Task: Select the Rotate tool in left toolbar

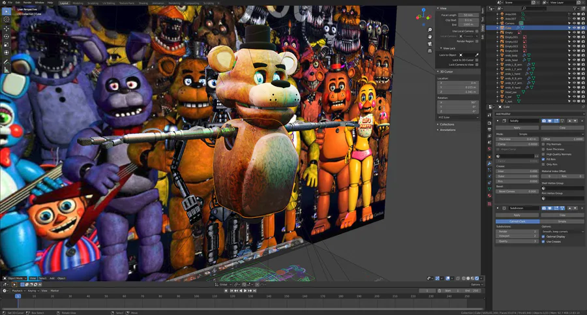Action: click(7, 37)
